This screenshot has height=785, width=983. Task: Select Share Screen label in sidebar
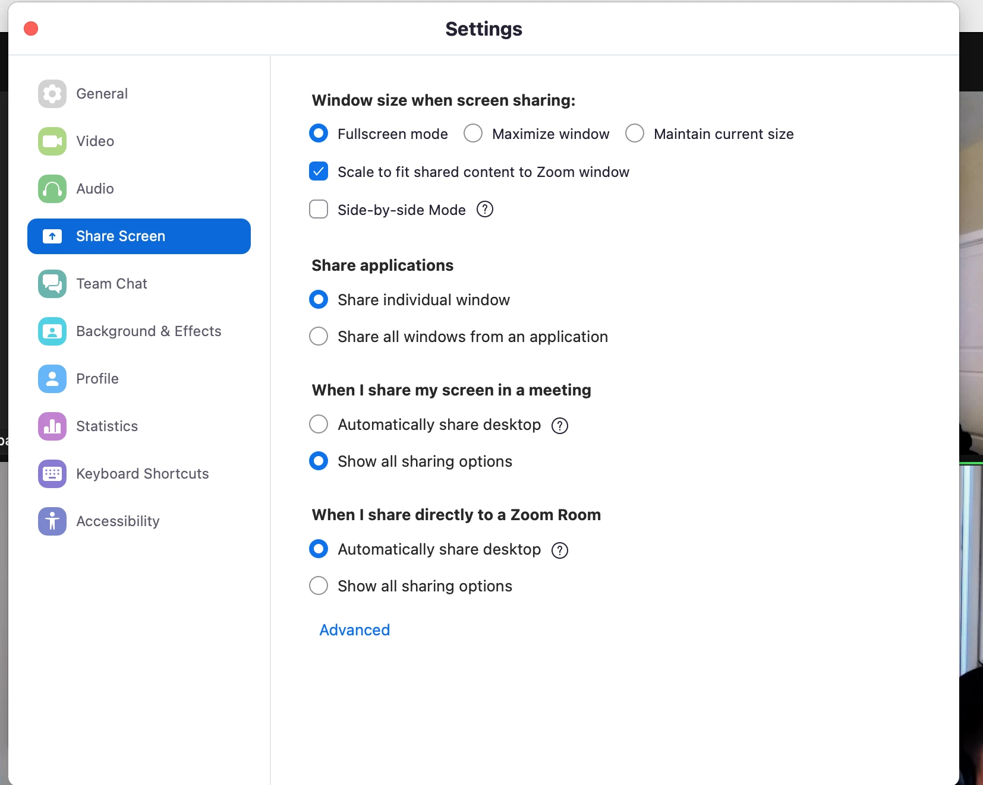pos(121,236)
